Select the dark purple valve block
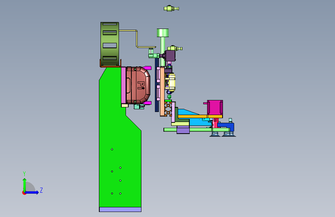The height and width of the screenshot is (217, 335). [170, 56]
